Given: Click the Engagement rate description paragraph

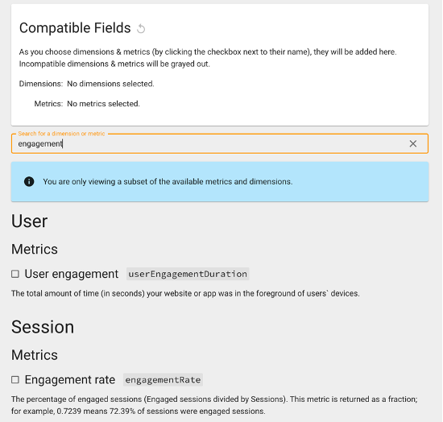Looking at the screenshot, I should point(214,405).
